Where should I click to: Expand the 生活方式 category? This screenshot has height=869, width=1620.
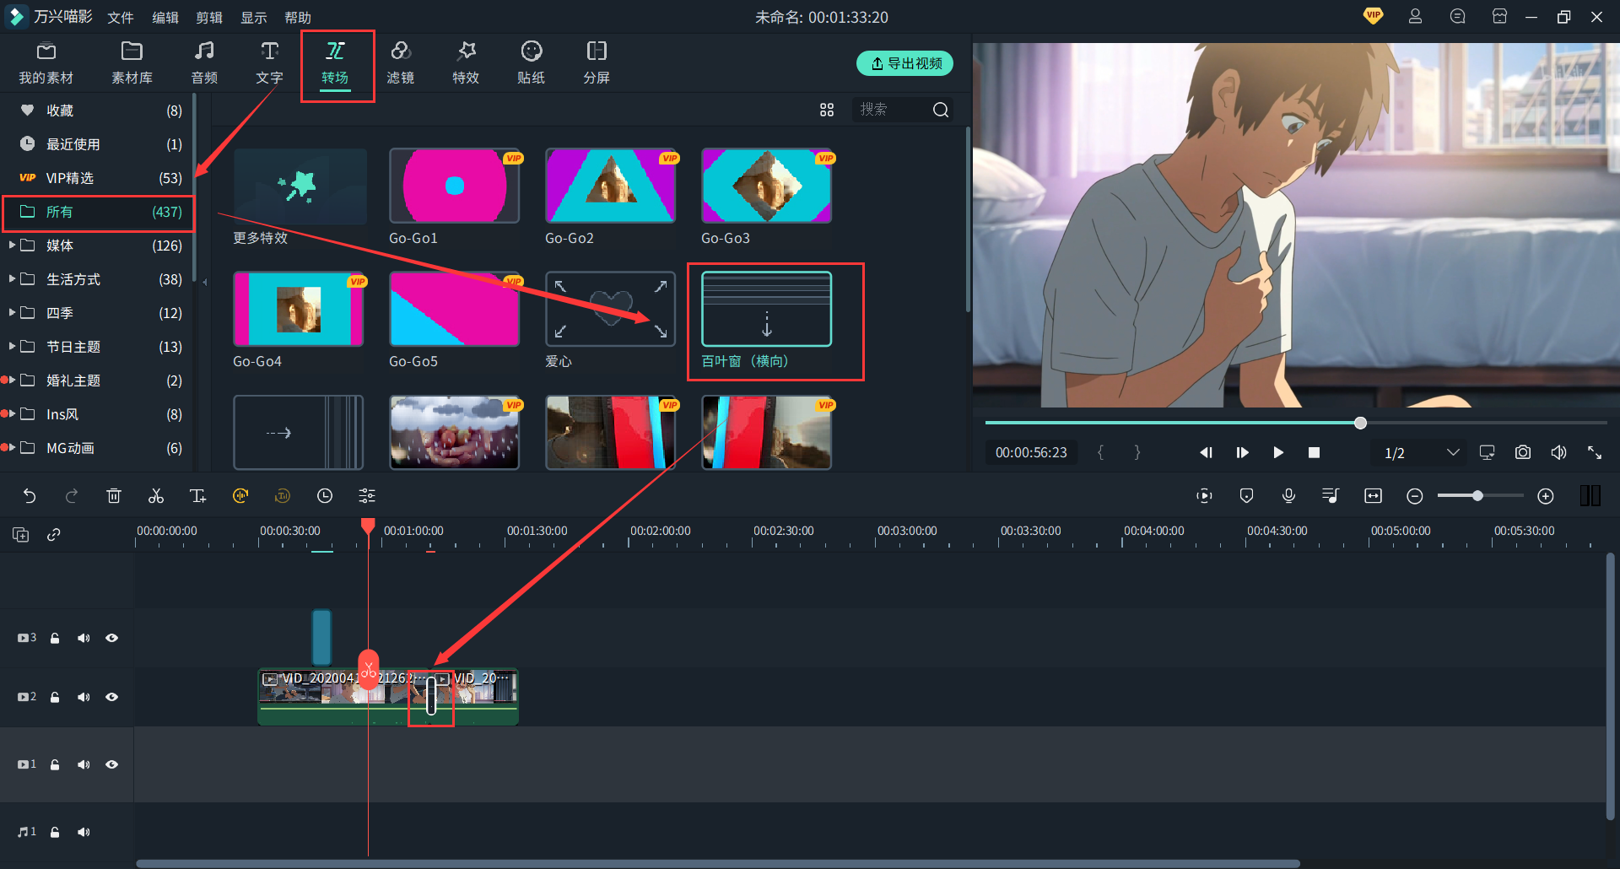pyautogui.click(x=12, y=279)
